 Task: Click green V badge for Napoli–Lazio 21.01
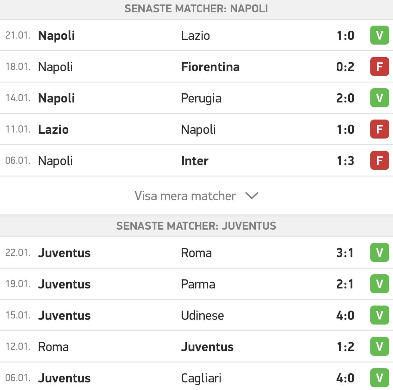click(379, 35)
